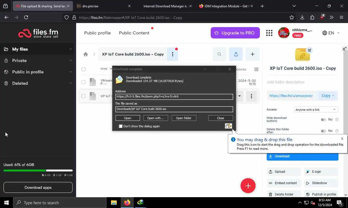Open the dropdown arrow on XP IoT file row

[x=240, y=96]
